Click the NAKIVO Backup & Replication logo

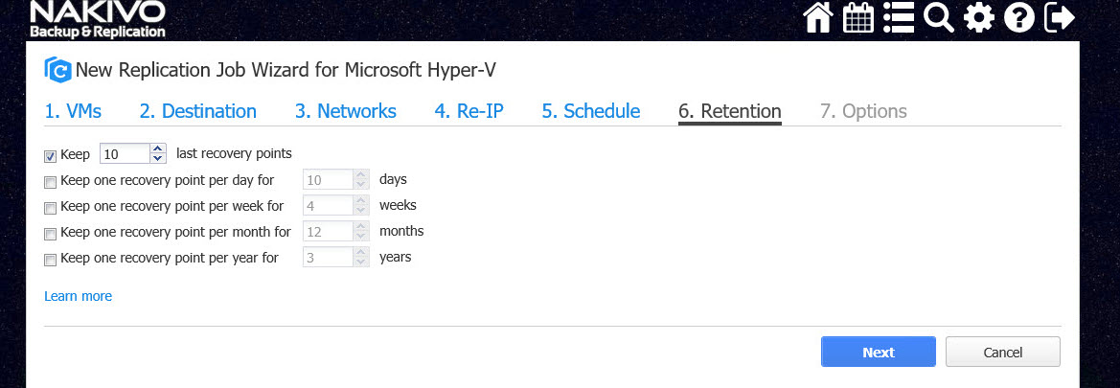tap(98, 19)
